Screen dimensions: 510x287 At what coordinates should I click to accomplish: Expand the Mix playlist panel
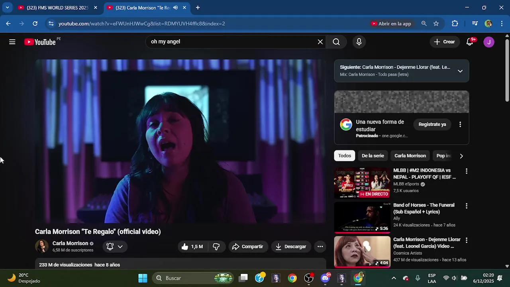(460, 71)
